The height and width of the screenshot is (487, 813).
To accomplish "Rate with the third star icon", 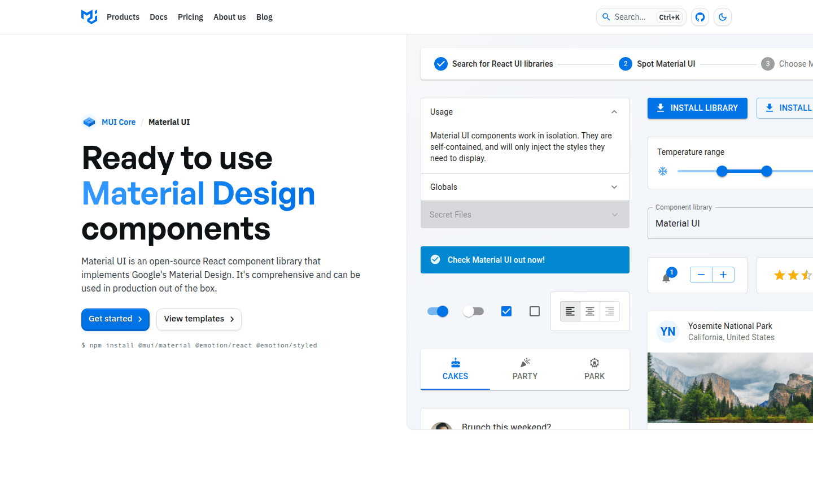I will 807,275.
